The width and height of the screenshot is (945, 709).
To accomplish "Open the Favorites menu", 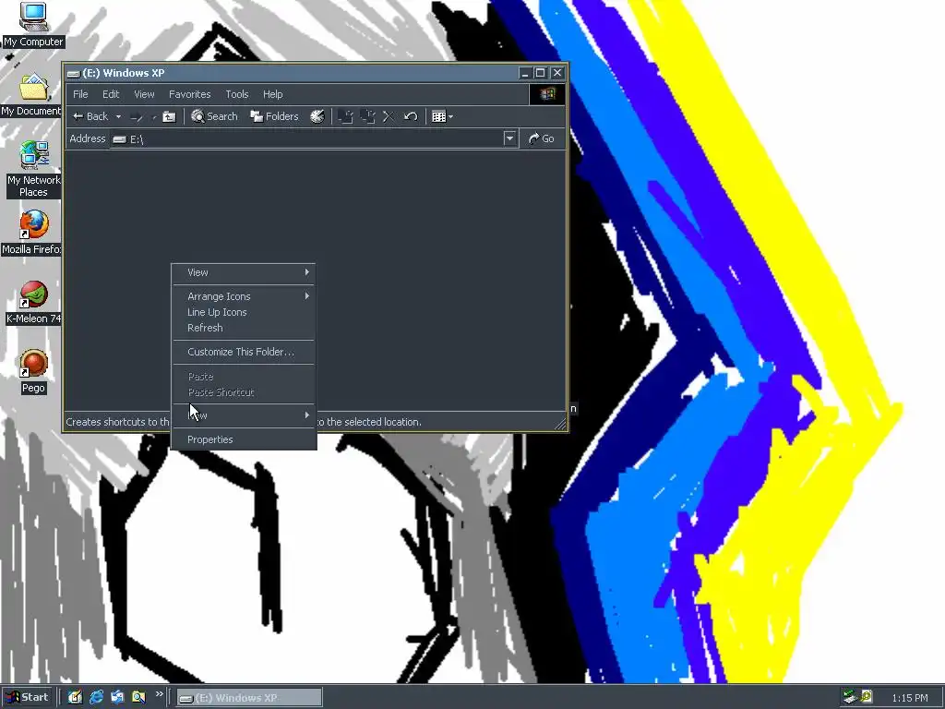I will 190,94.
